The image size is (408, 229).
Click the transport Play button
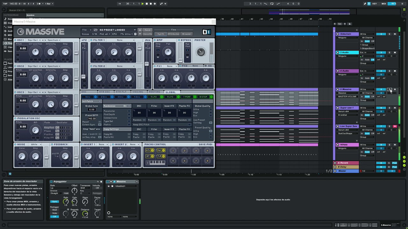point(142,4)
